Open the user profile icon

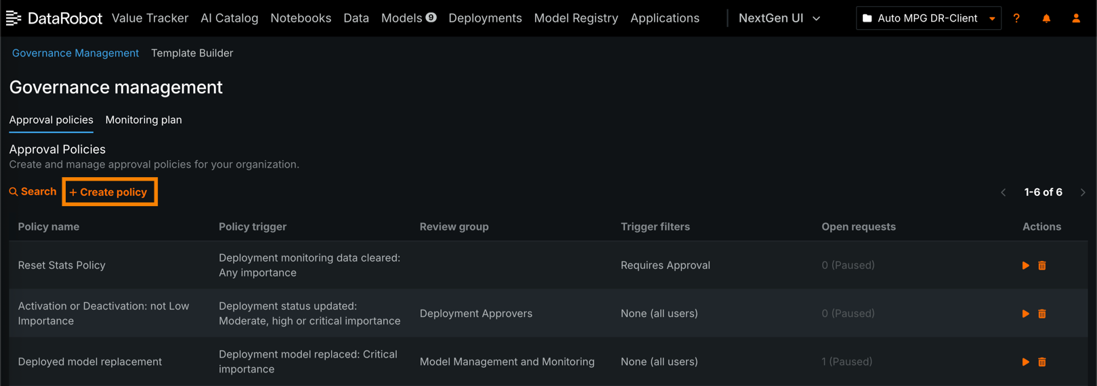(x=1076, y=18)
